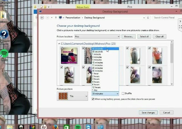Open Spotify from the taskbar
Screen dimensions: 182x129
tap(77, 127)
